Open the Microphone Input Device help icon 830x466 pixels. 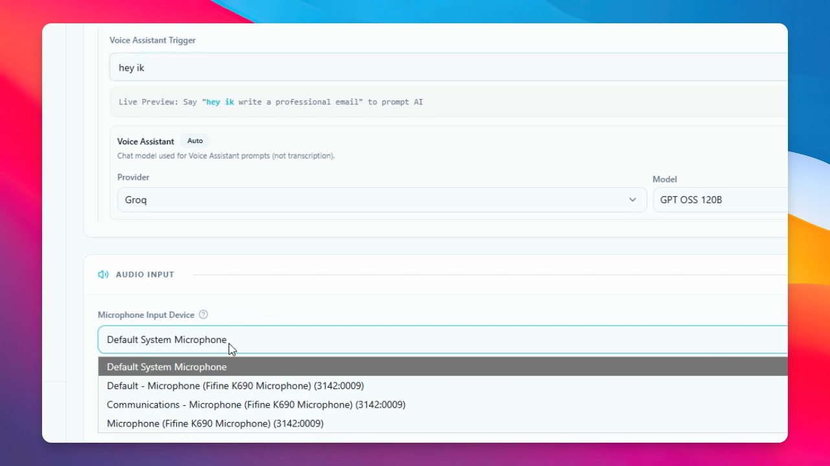pos(203,315)
